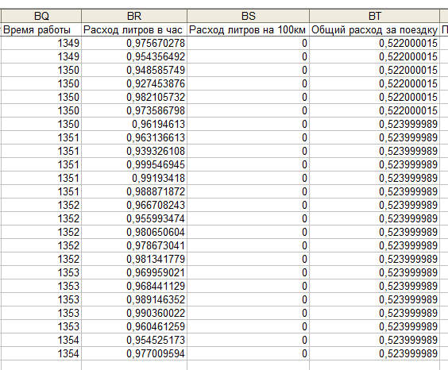Select cell with value 0,990360022
This screenshot has height=370, width=448.
(x=134, y=313)
